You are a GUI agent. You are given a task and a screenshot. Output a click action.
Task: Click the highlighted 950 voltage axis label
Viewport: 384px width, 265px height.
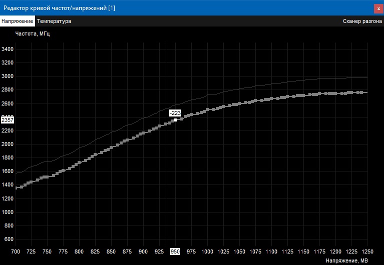click(x=175, y=251)
